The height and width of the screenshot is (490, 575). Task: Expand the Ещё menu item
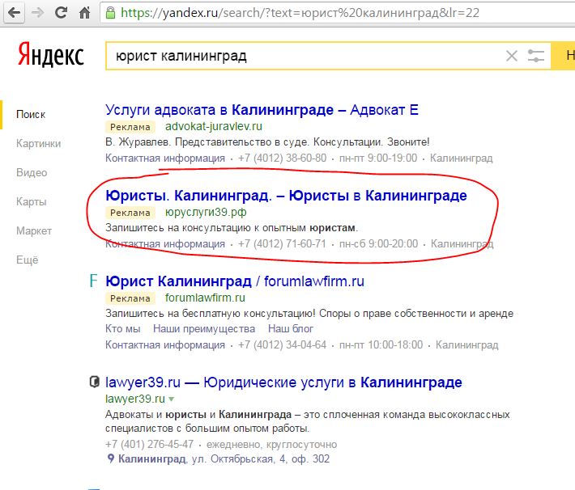[28, 260]
